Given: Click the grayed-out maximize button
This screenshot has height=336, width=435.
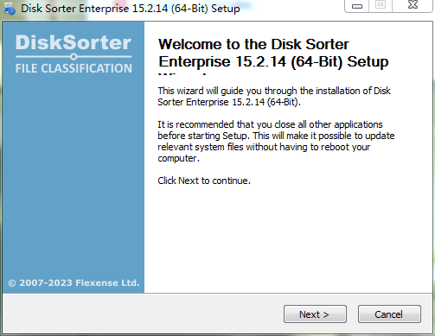Looking at the screenshot, I should (381, 5).
